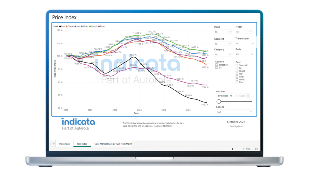Check the Bev fuel checkbox

[237, 68]
